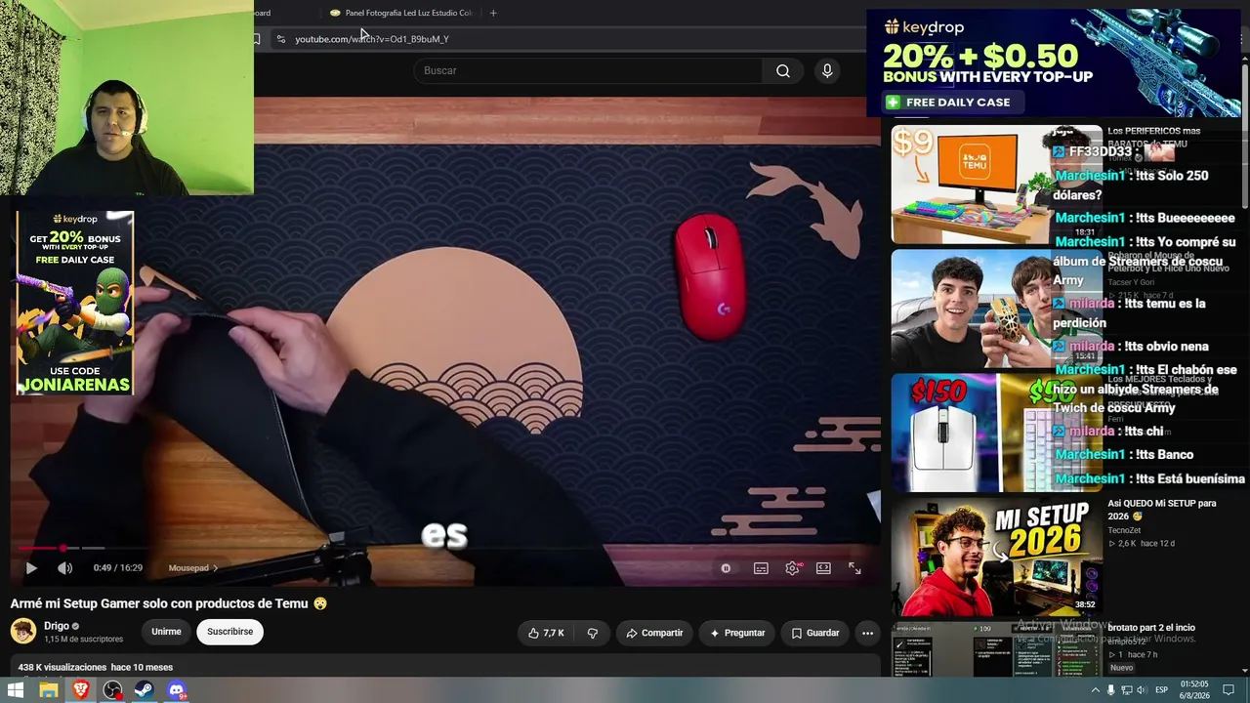
Task: Click the video title text
Action: (x=169, y=603)
